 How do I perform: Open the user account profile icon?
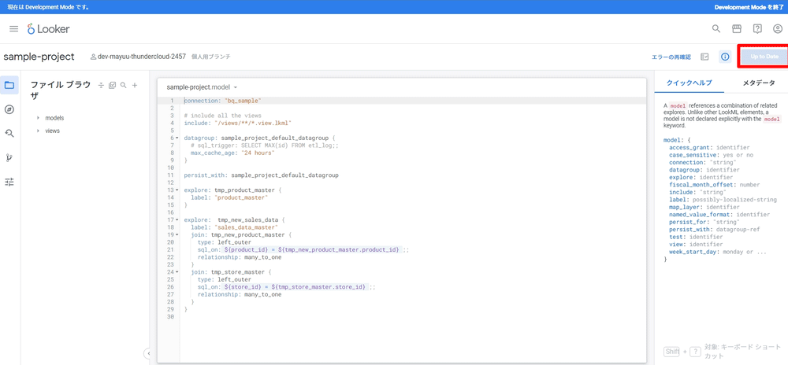(778, 29)
